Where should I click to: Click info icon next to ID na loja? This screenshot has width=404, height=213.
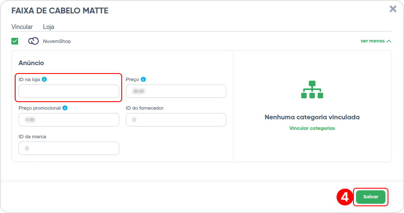(44, 79)
